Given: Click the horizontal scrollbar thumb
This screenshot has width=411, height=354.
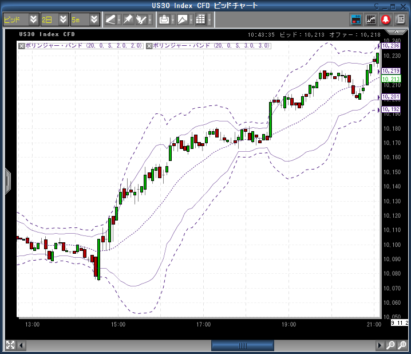Looking at the screenshot, I should [x=243, y=345].
